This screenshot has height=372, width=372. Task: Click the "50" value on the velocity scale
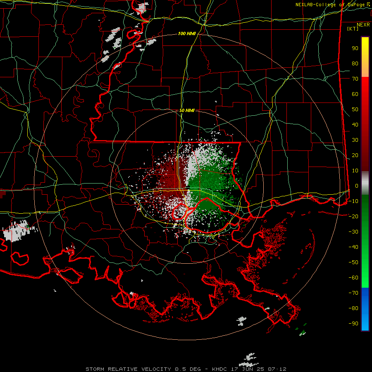[x=355, y=110]
